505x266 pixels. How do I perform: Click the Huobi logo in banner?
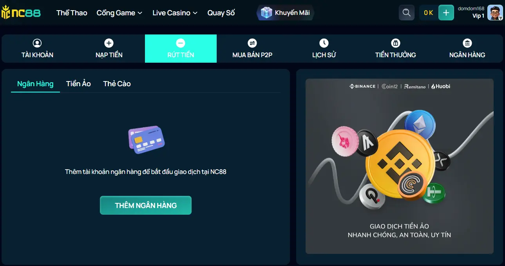[441, 86]
